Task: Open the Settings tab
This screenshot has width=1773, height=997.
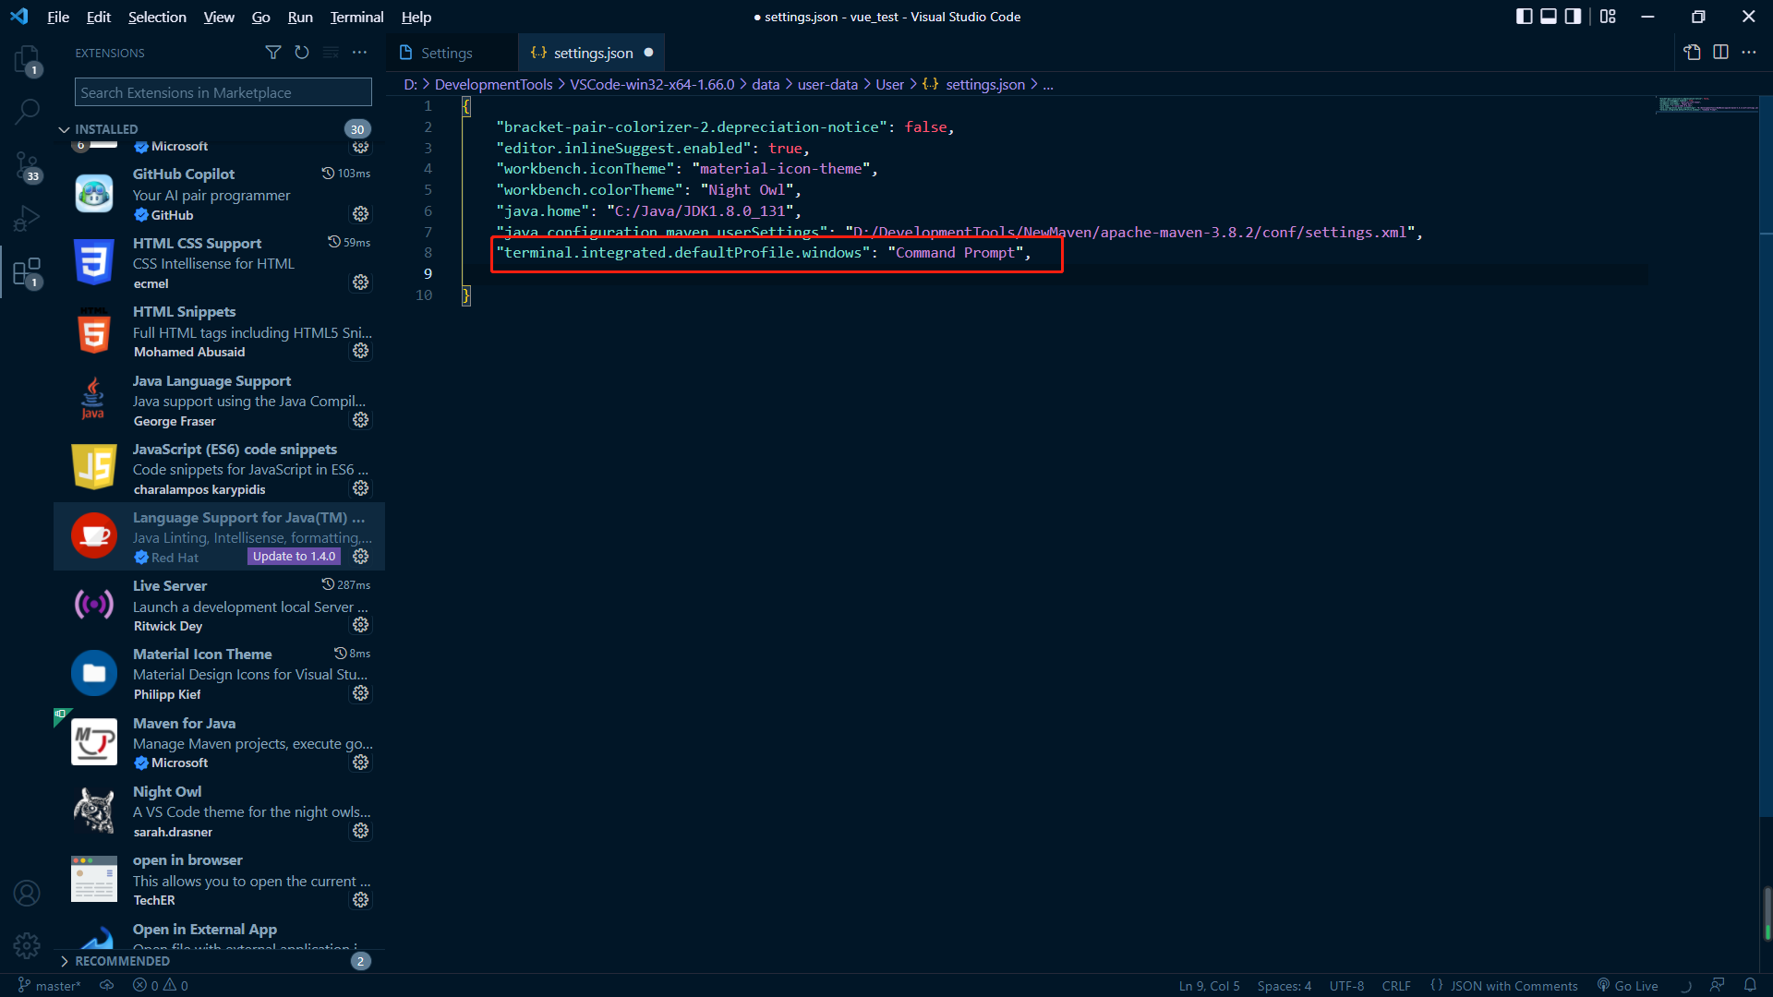Action: coord(447,53)
